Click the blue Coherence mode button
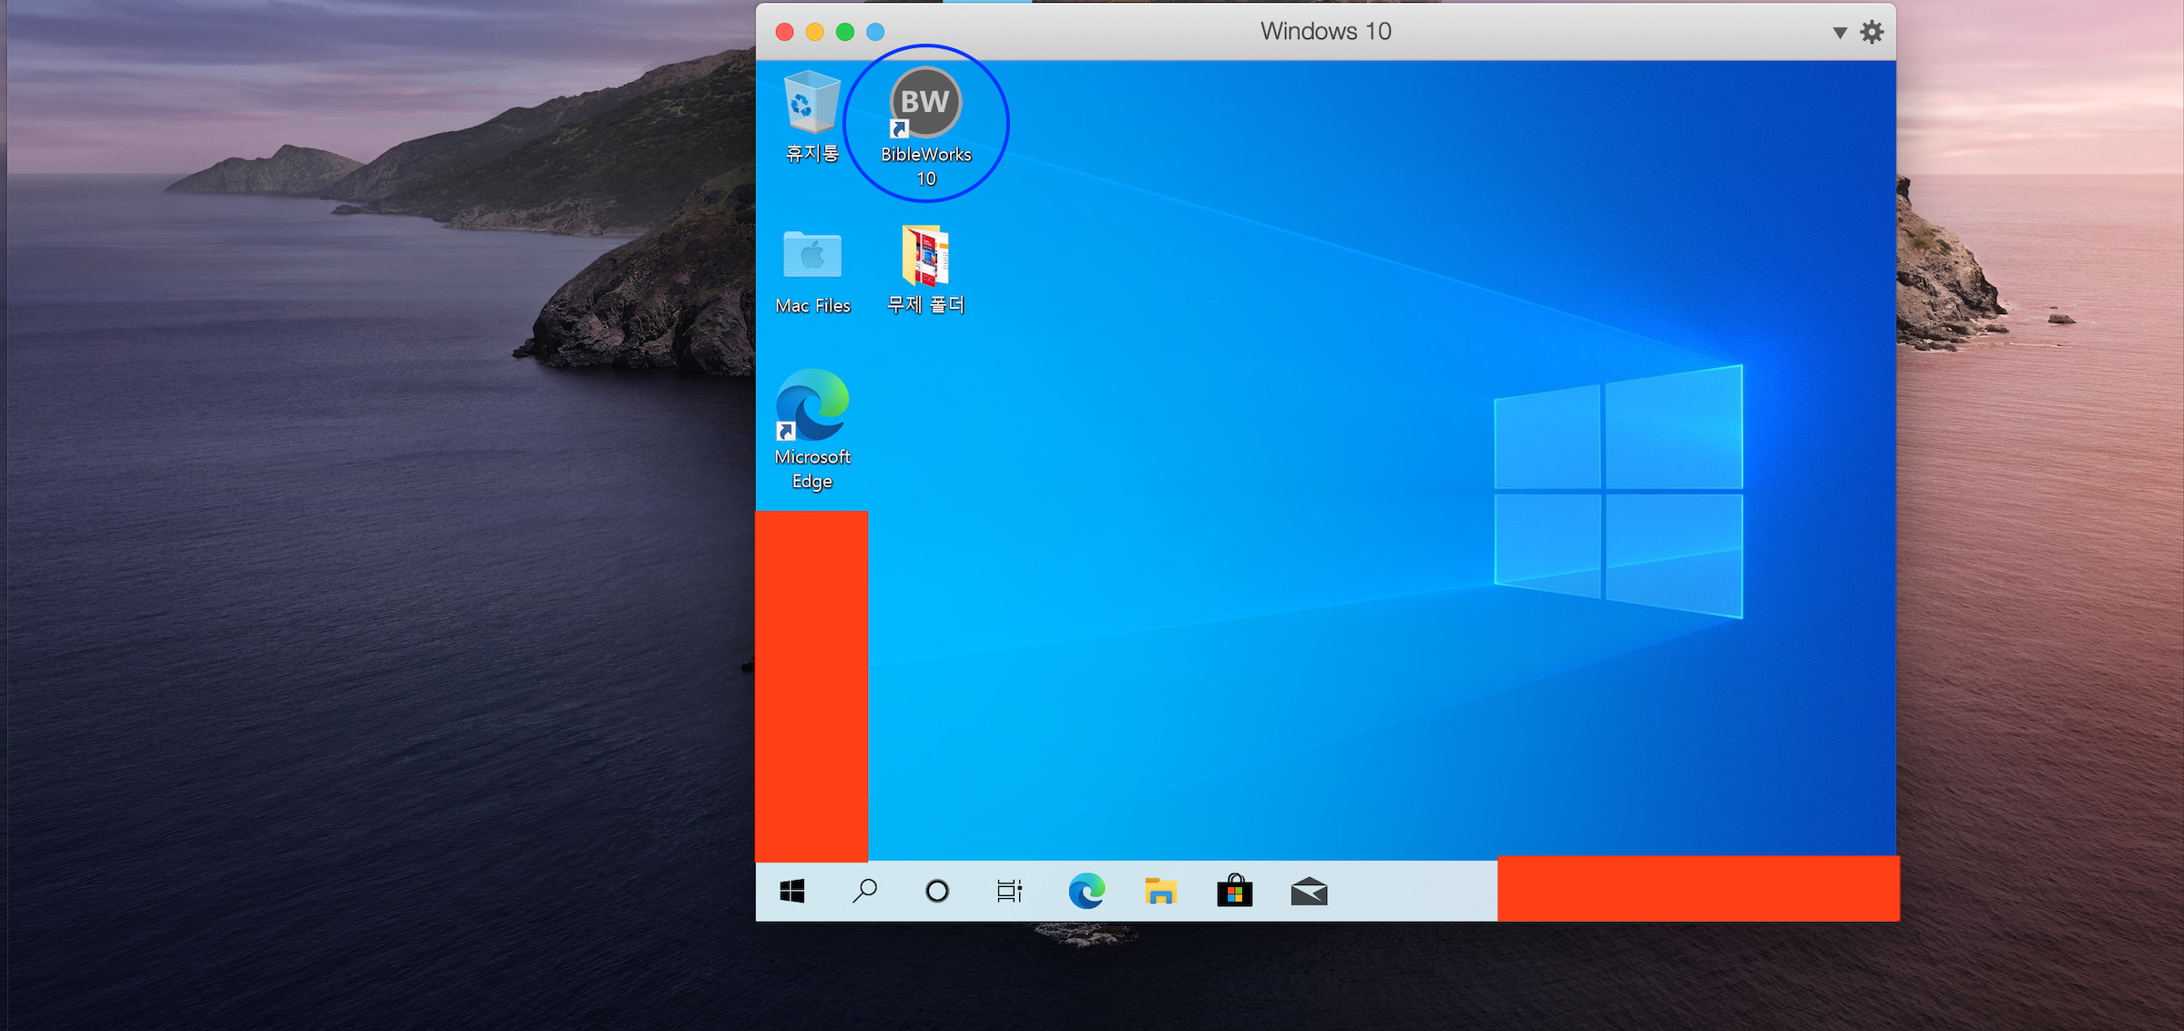The width and height of the screenshot is (2184, 1031). tap(875, 33)
